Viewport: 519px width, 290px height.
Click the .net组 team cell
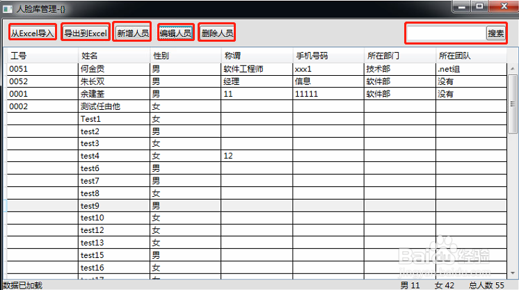point(471,69)
